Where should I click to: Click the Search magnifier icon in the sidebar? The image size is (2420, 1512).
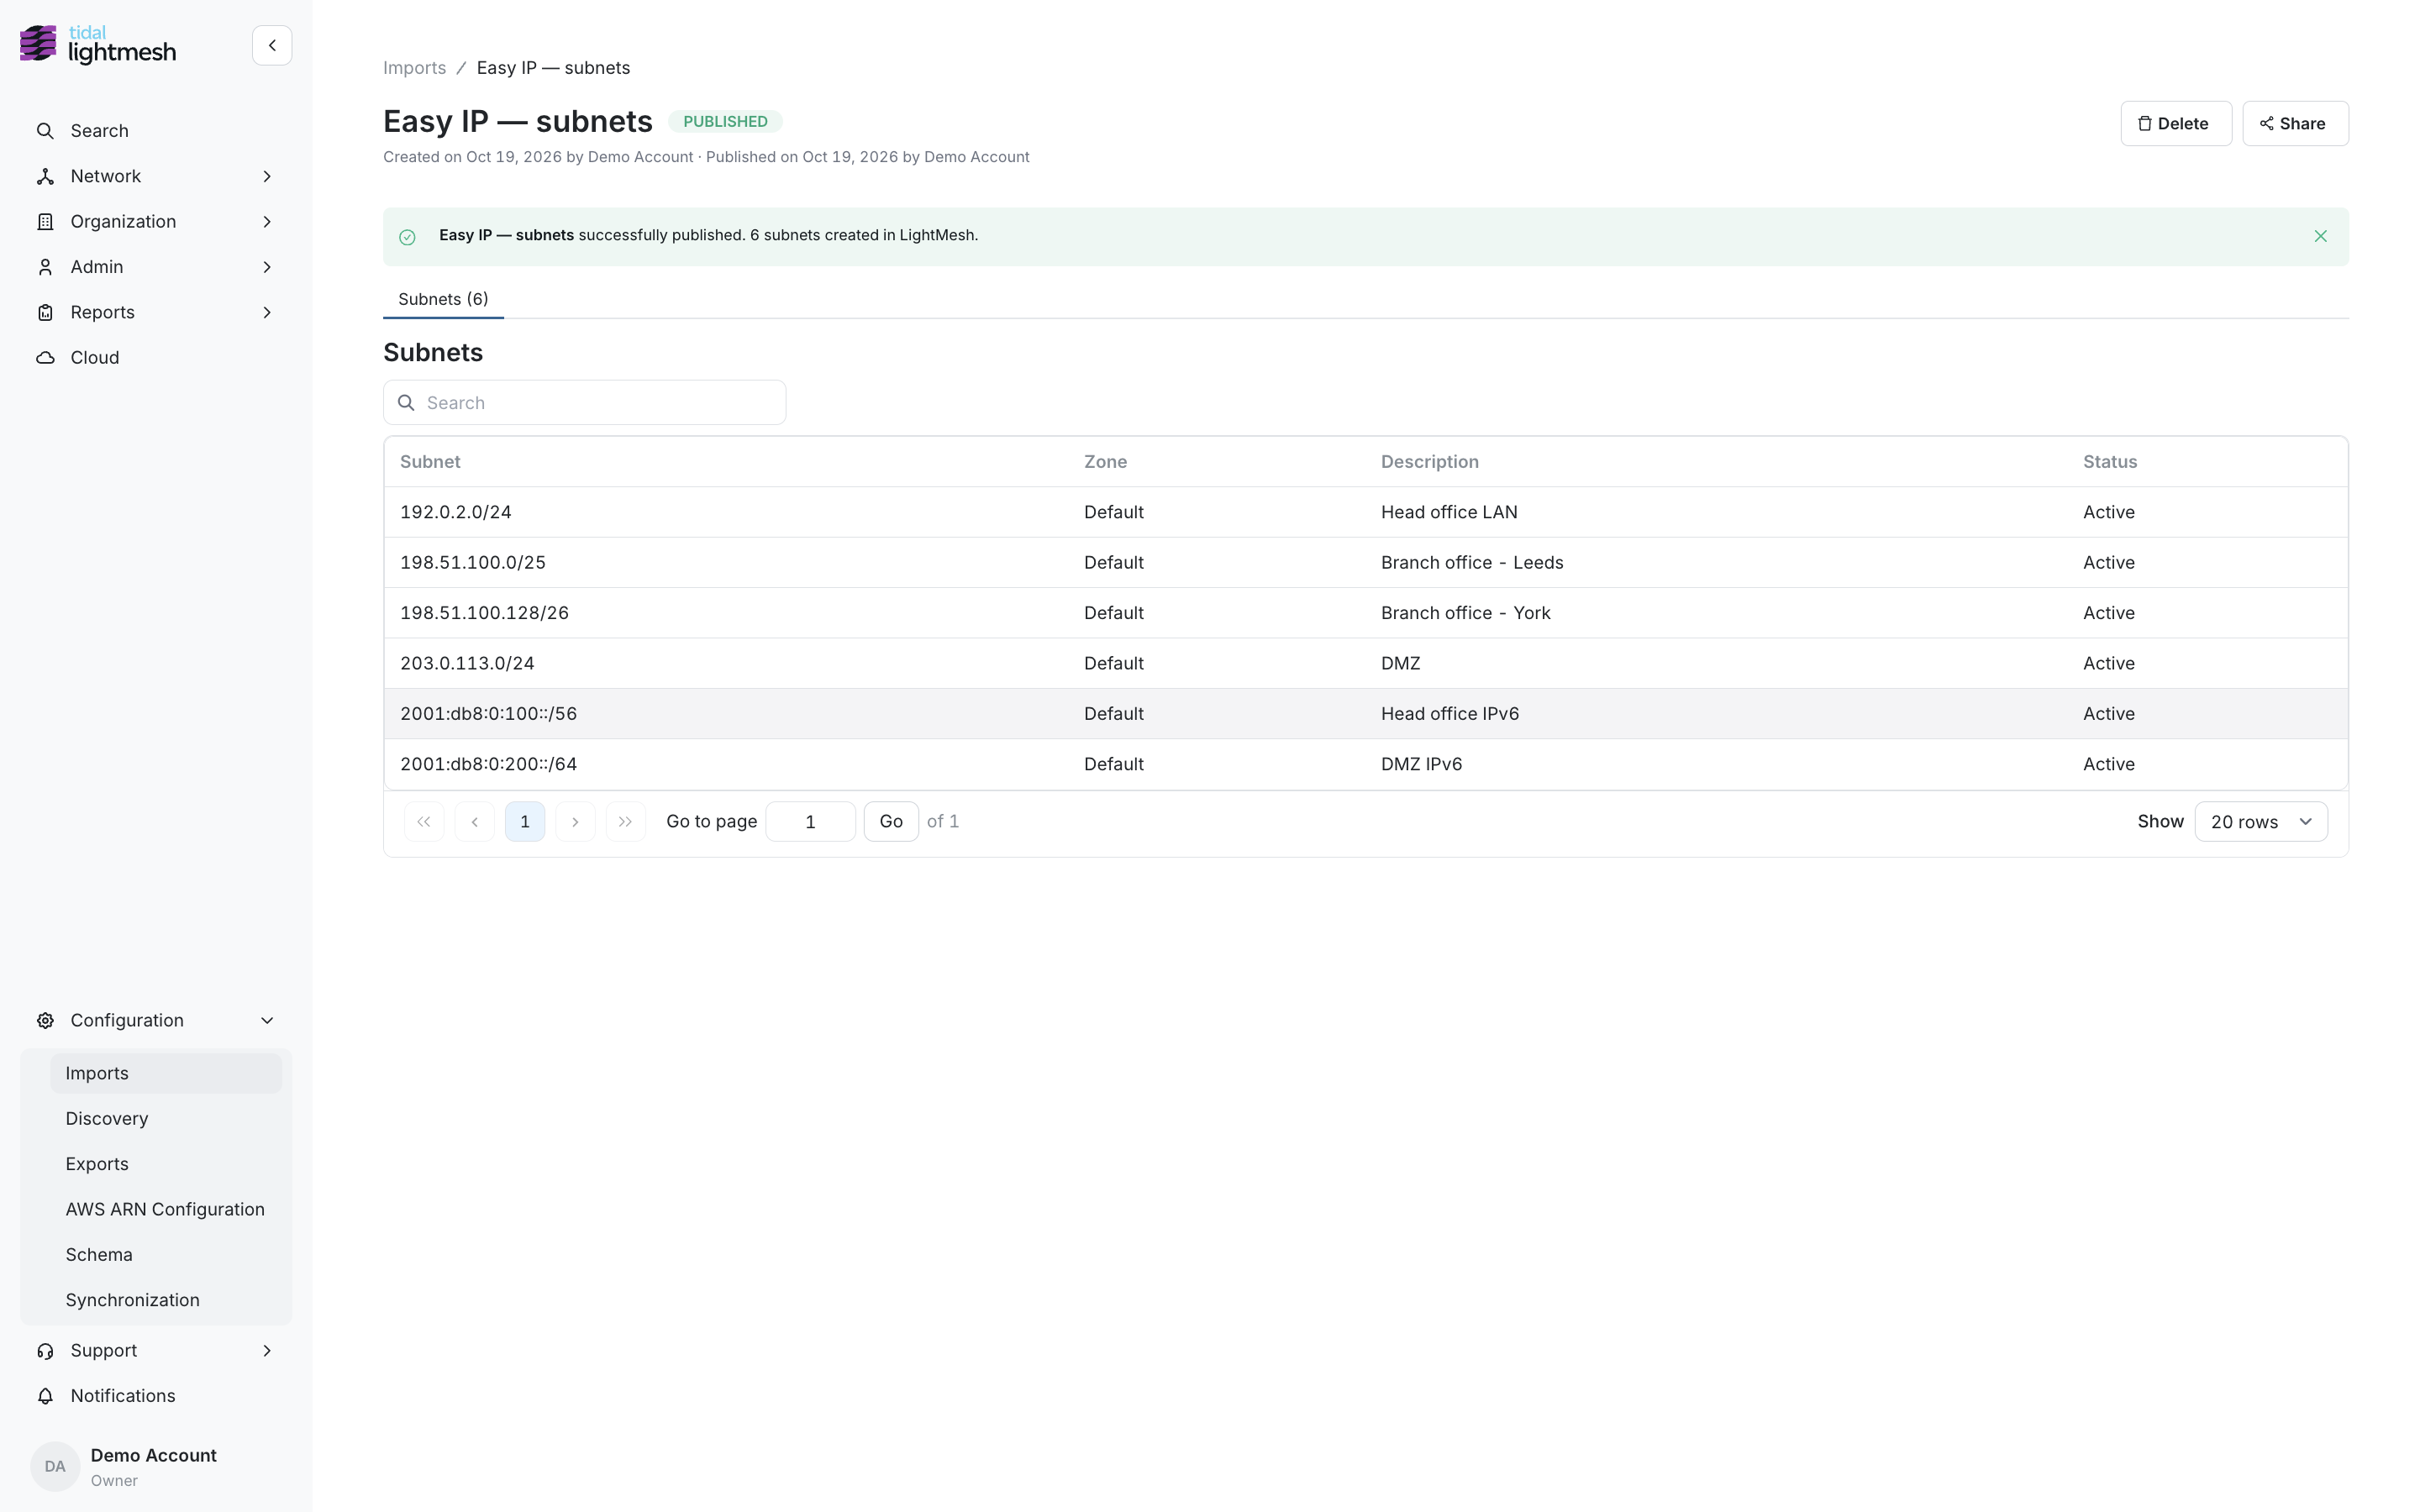pos(45,131)
